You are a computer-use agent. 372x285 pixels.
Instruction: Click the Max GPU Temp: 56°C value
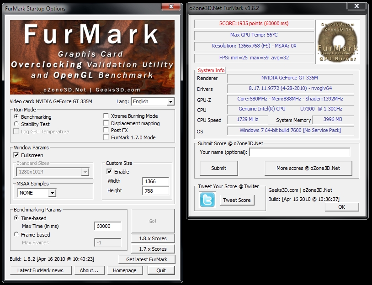(x=254, y=35)
